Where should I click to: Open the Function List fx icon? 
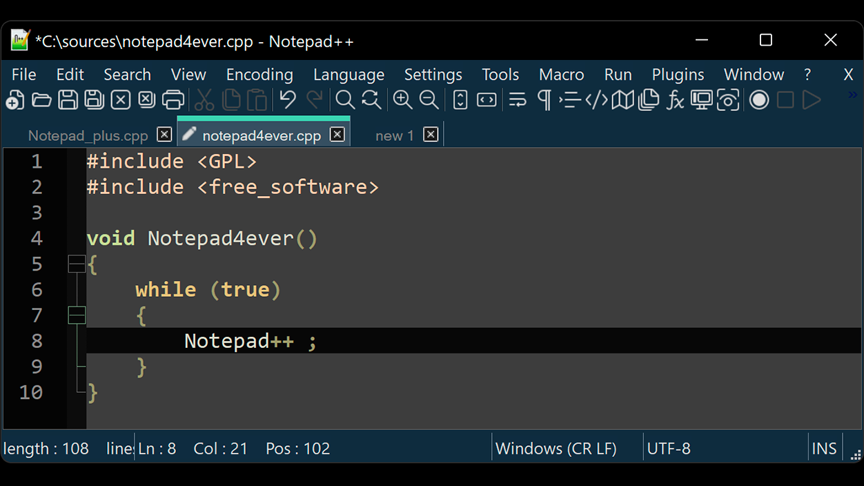pos(675,100)
